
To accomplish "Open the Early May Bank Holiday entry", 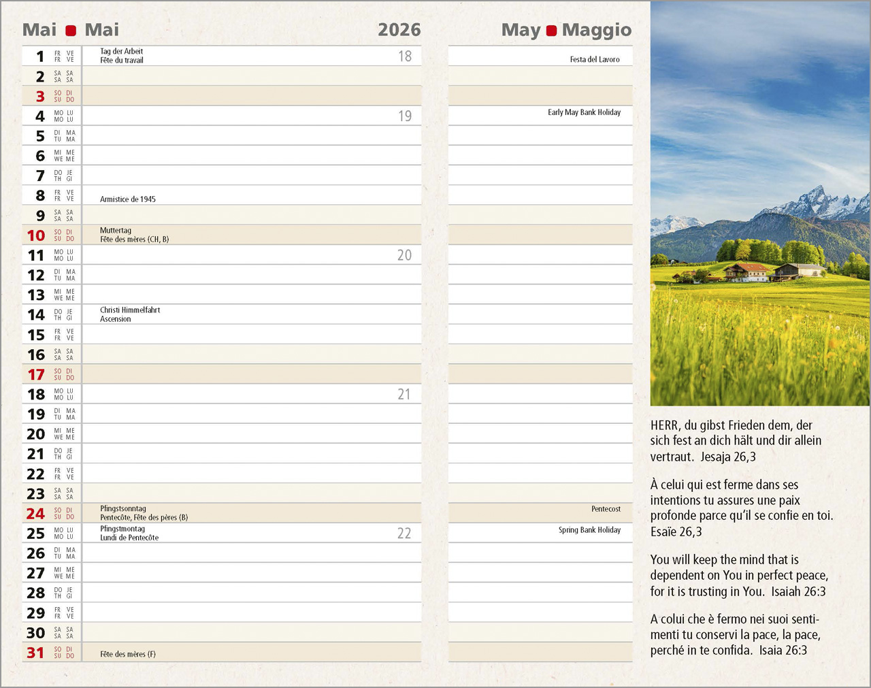I will [x=584, y=112].
